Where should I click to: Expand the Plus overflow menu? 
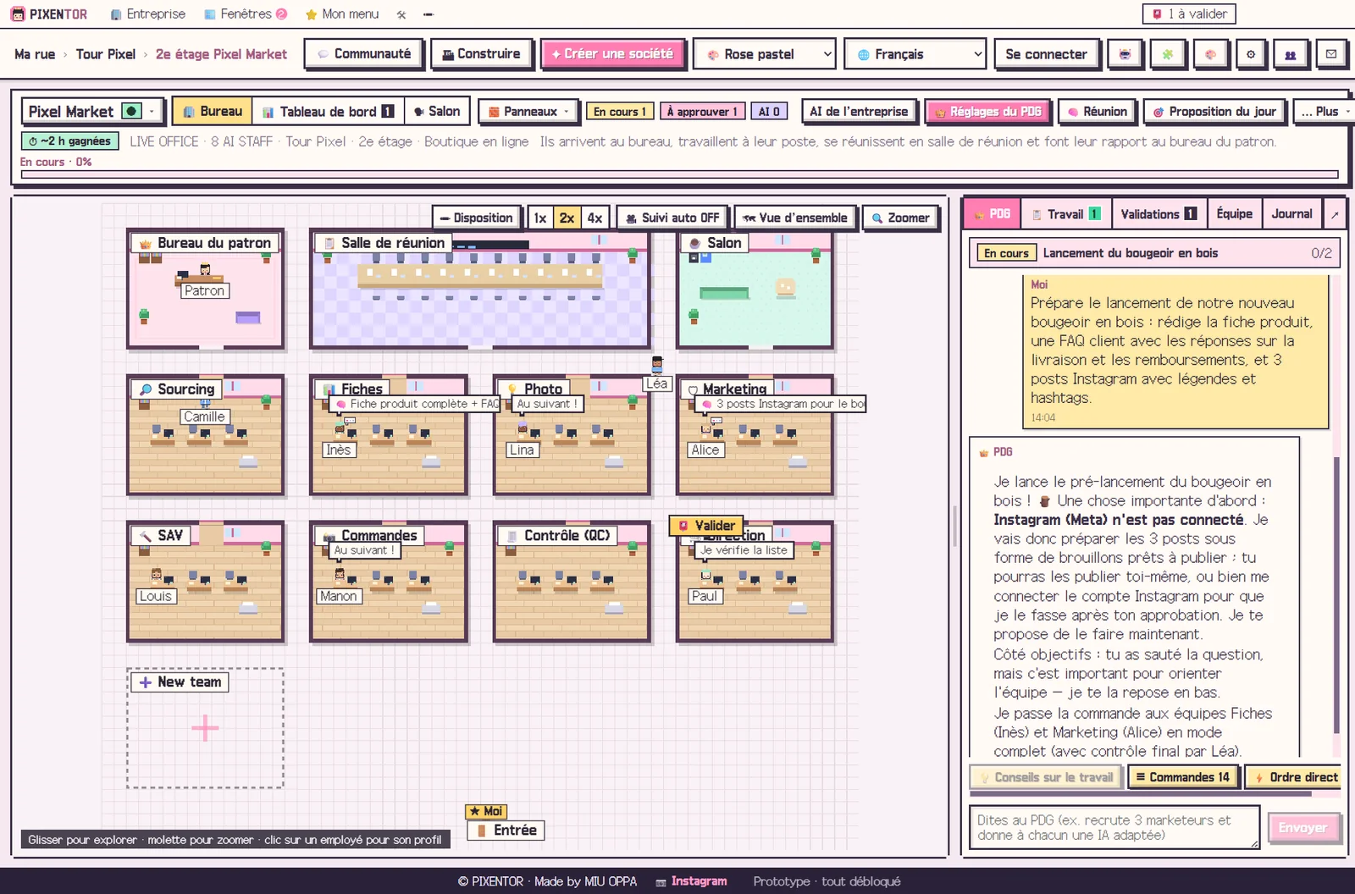pos(1325,111)
